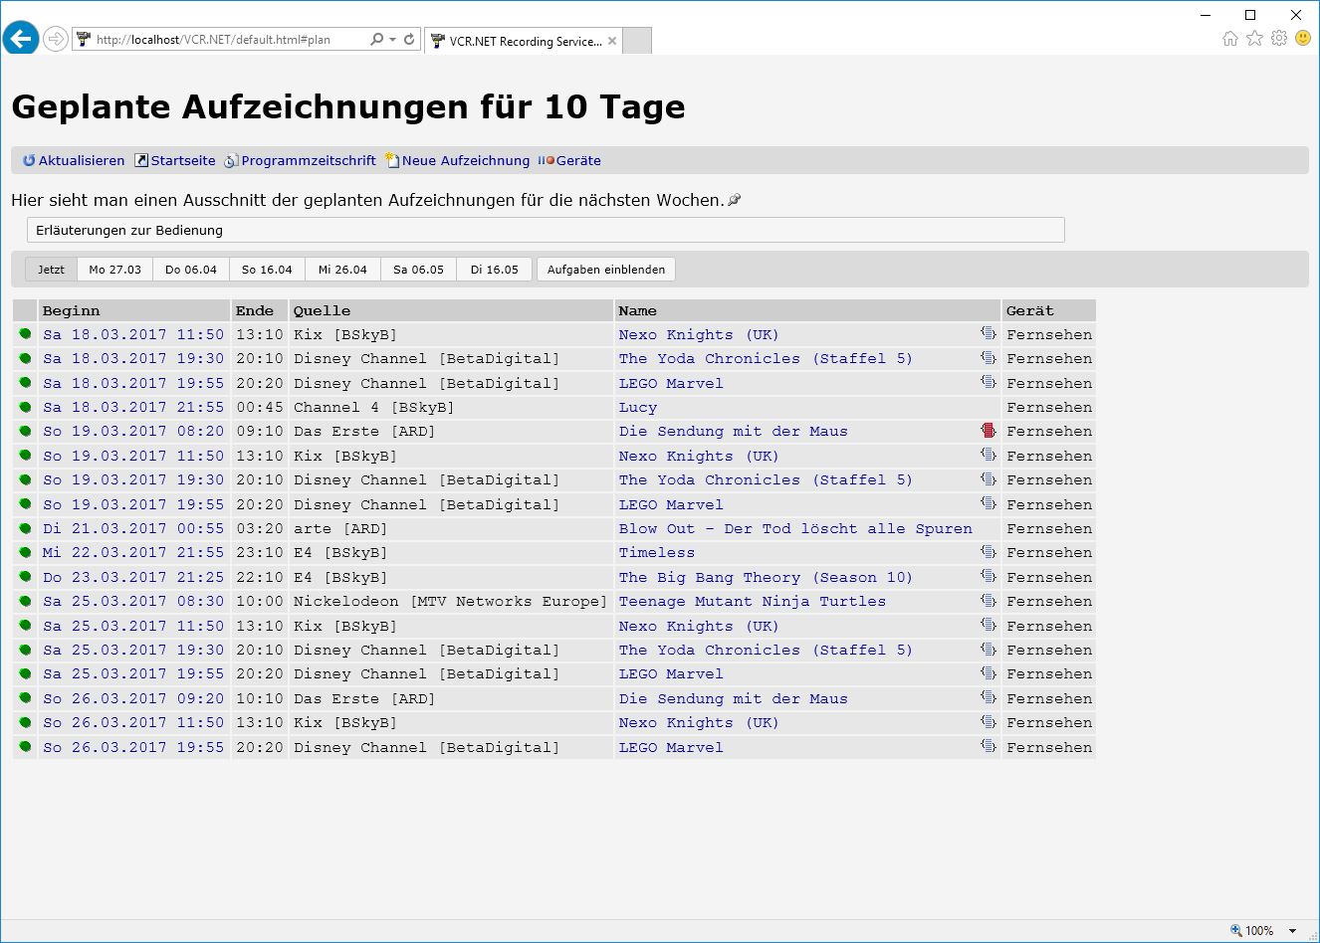
Task: Click the guide icon in the Timeless row
Action: point(988,552)
